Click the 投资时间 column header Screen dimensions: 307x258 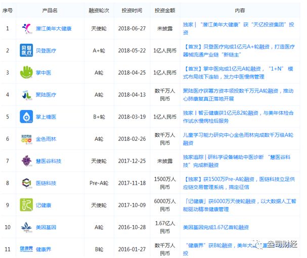132,11
